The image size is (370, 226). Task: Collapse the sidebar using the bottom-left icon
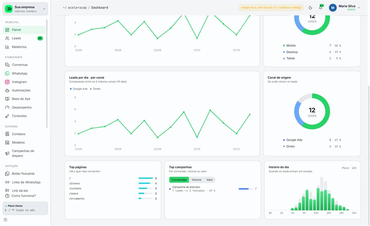tap(6, 220)
